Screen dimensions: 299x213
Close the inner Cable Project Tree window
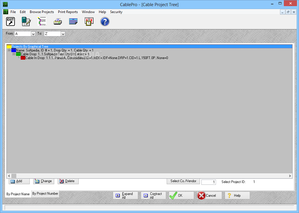(294, 12)
